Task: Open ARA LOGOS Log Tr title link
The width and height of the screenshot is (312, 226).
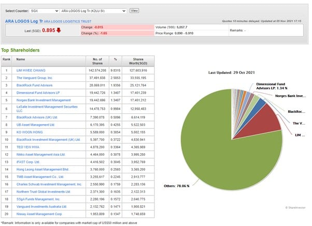Action: click(24, 21)
